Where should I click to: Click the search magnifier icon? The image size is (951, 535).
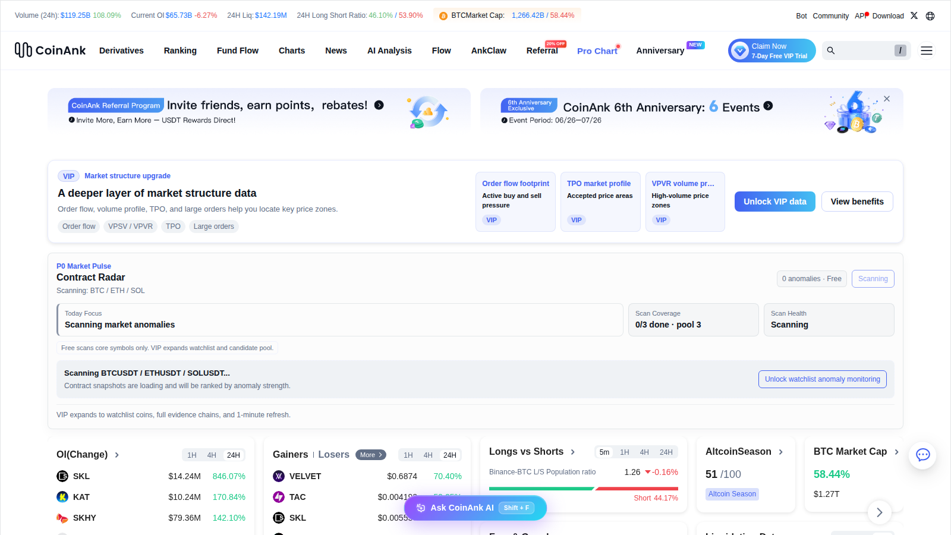click(831, 51)
